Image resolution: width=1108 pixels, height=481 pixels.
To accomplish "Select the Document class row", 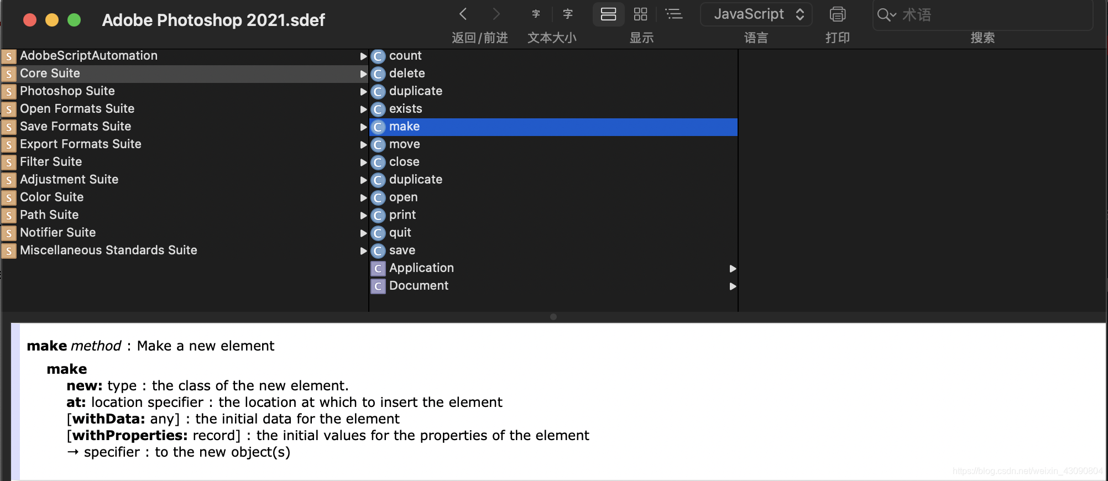I will pyautogui.click(x=553, y=286).
